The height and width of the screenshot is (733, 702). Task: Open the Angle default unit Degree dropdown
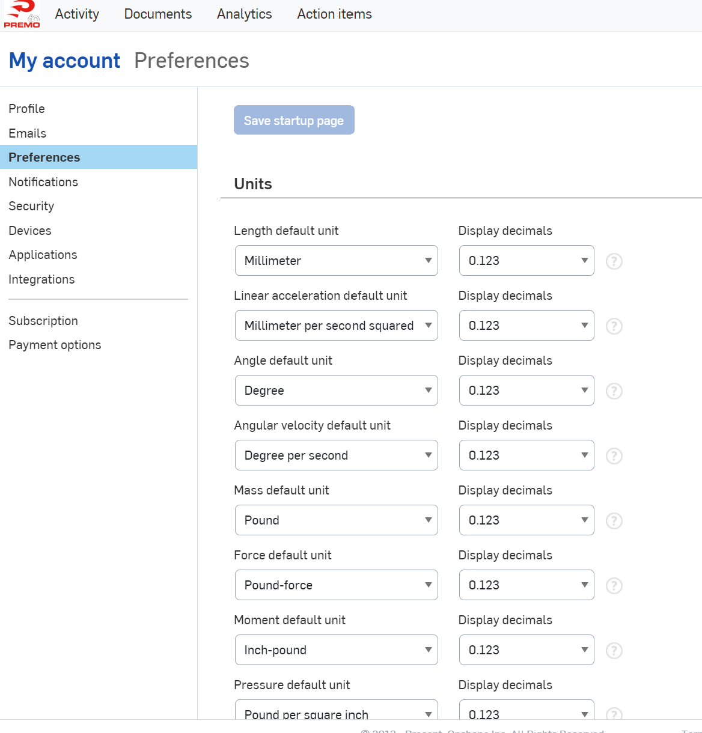(x=336, y=391)
